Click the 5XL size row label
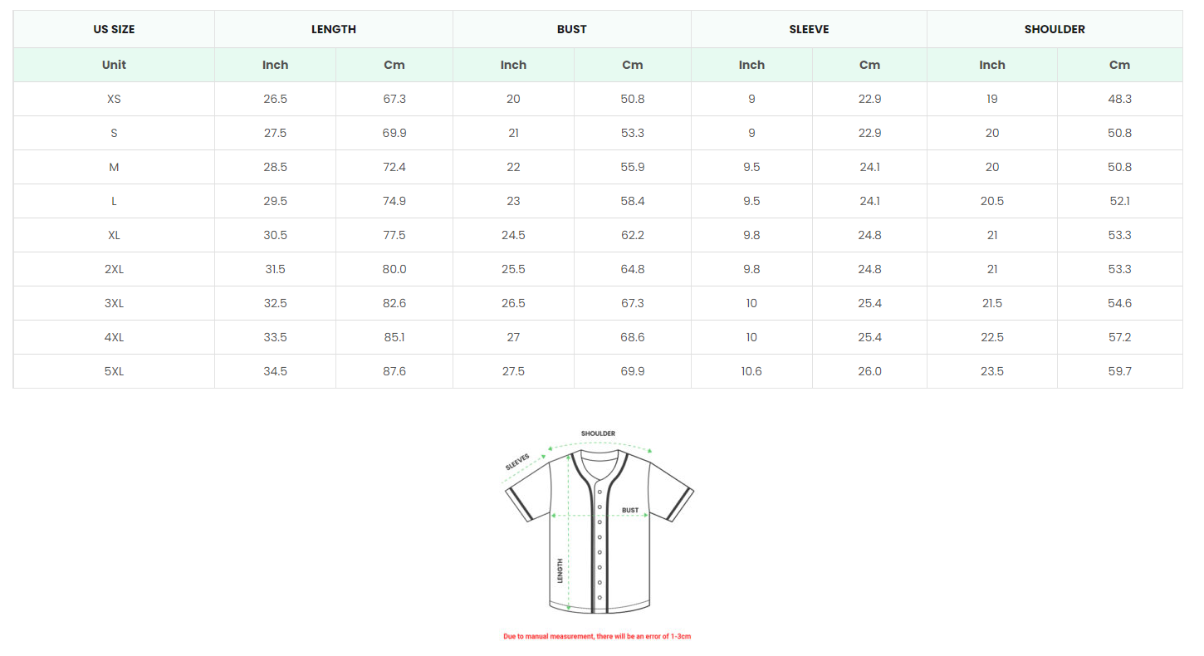 (x=114, y=371)
